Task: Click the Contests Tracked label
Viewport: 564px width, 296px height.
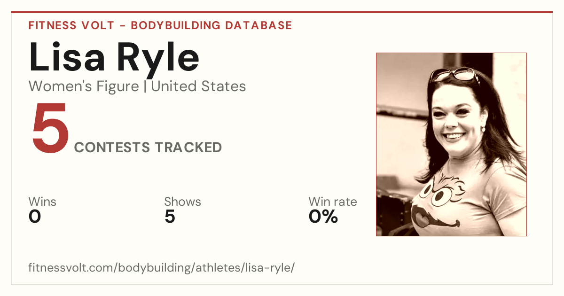Action: tap(148, 148)
